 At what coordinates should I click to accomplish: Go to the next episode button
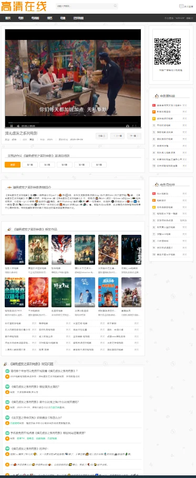click(133, 136)
